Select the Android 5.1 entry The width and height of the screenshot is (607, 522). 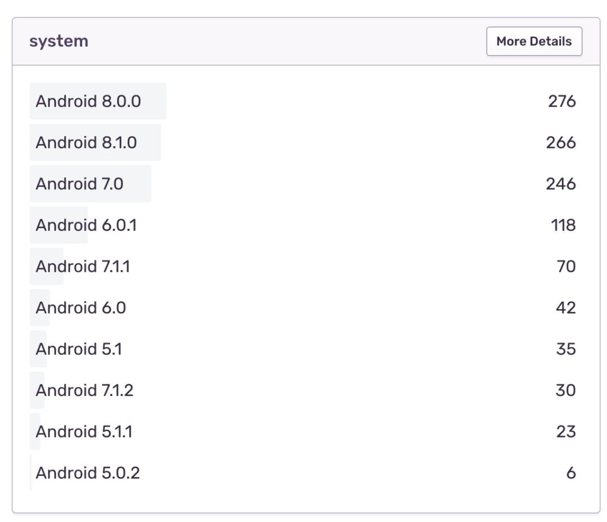coord(79,349)
